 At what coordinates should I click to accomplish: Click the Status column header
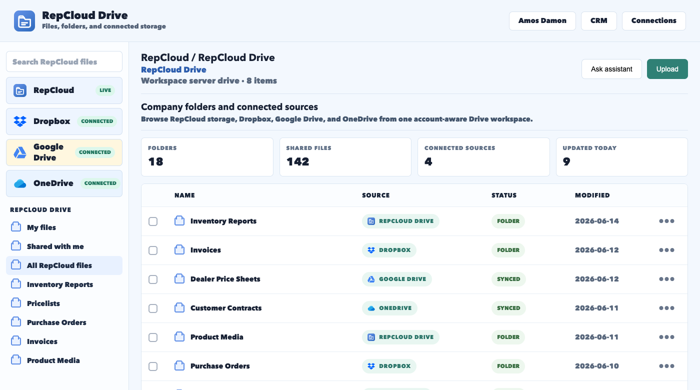pyautogui.click(x=504, y=195)
